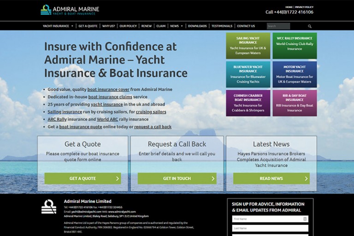Click the Request a Call Back heading
Image resolution: width=354 pixels, height=236 pixels.
point(177,144)
